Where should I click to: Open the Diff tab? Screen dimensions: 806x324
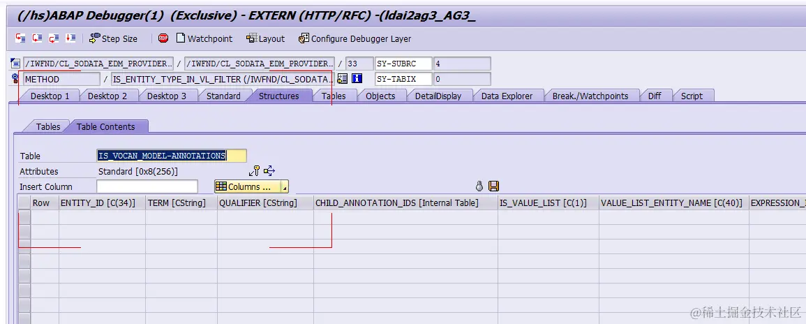(655, 96)
